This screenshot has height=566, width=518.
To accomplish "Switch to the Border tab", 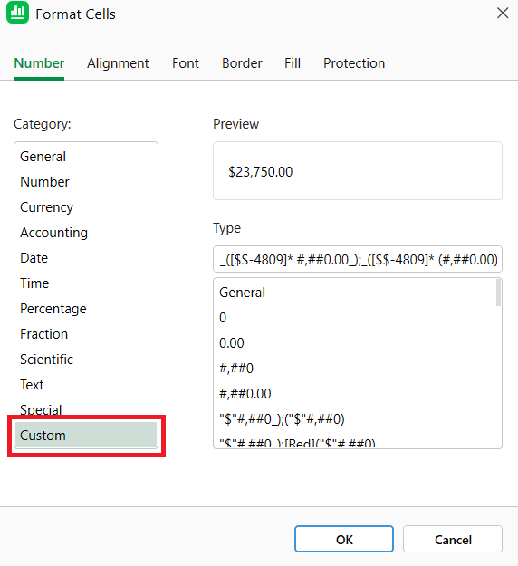I will coord(242,63).
